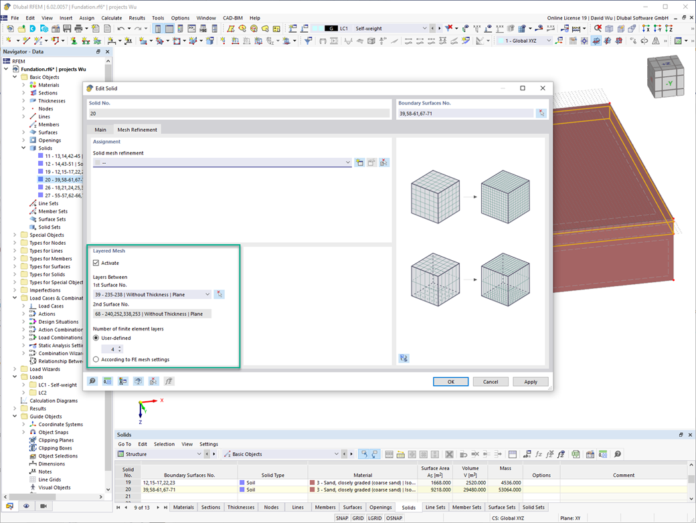The image size is (696, 523).
Task: Click the dialog tree view icon
Action: click(123, 381)
